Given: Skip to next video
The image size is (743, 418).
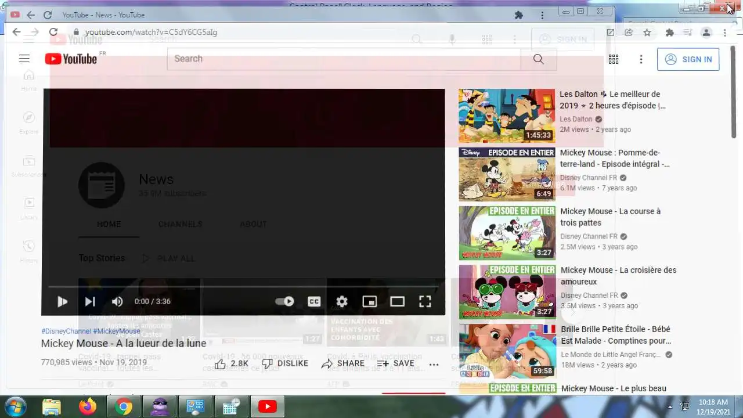Looking at the screenshot, I should point(90,301).
